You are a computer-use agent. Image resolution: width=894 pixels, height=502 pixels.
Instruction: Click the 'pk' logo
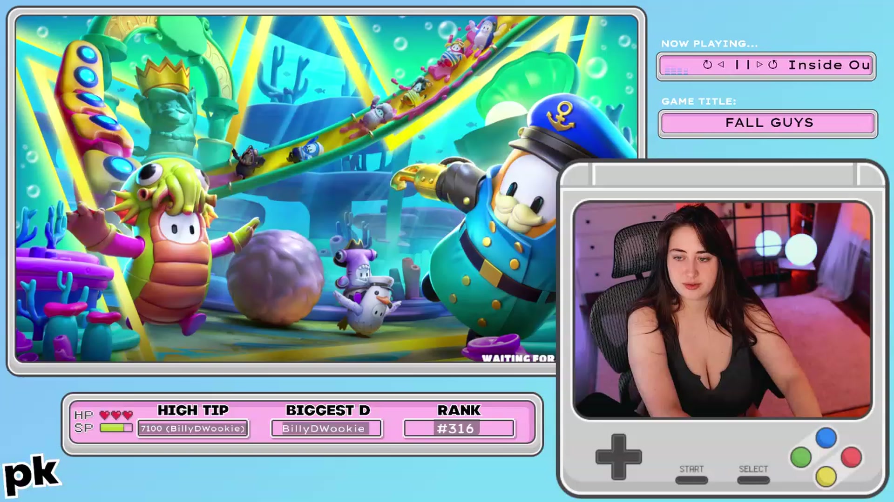pos(32,475)
